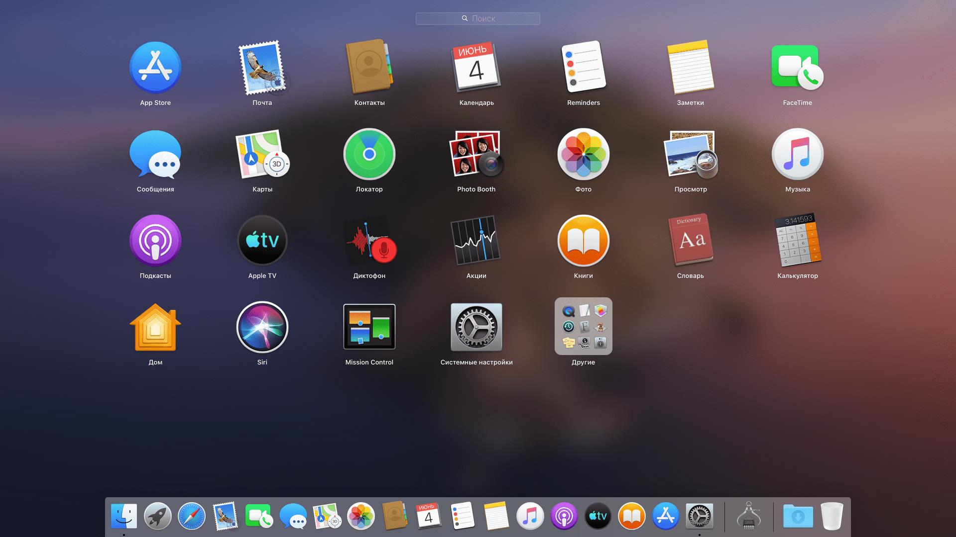Image resolution: width=956 pixels, height=537 pixels.
Task: Launch Apple TV app
Action: tap(261, 240)
